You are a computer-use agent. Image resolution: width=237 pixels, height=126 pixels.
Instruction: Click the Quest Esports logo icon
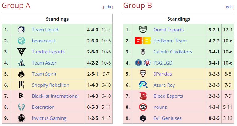coord(143,30)
